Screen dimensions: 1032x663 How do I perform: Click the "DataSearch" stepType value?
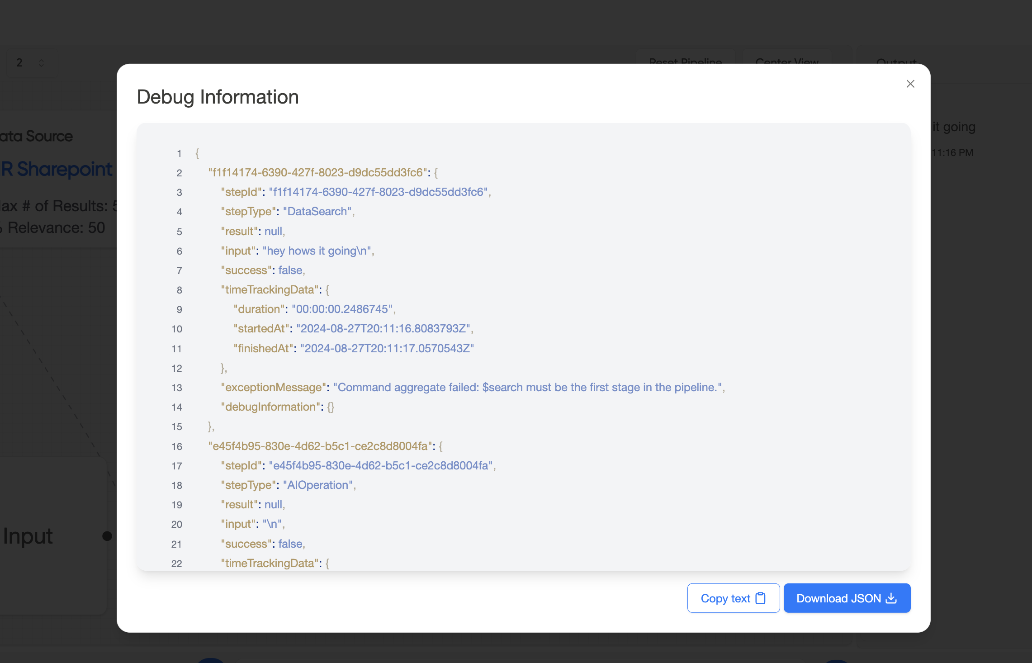click(x=317, y=212)
